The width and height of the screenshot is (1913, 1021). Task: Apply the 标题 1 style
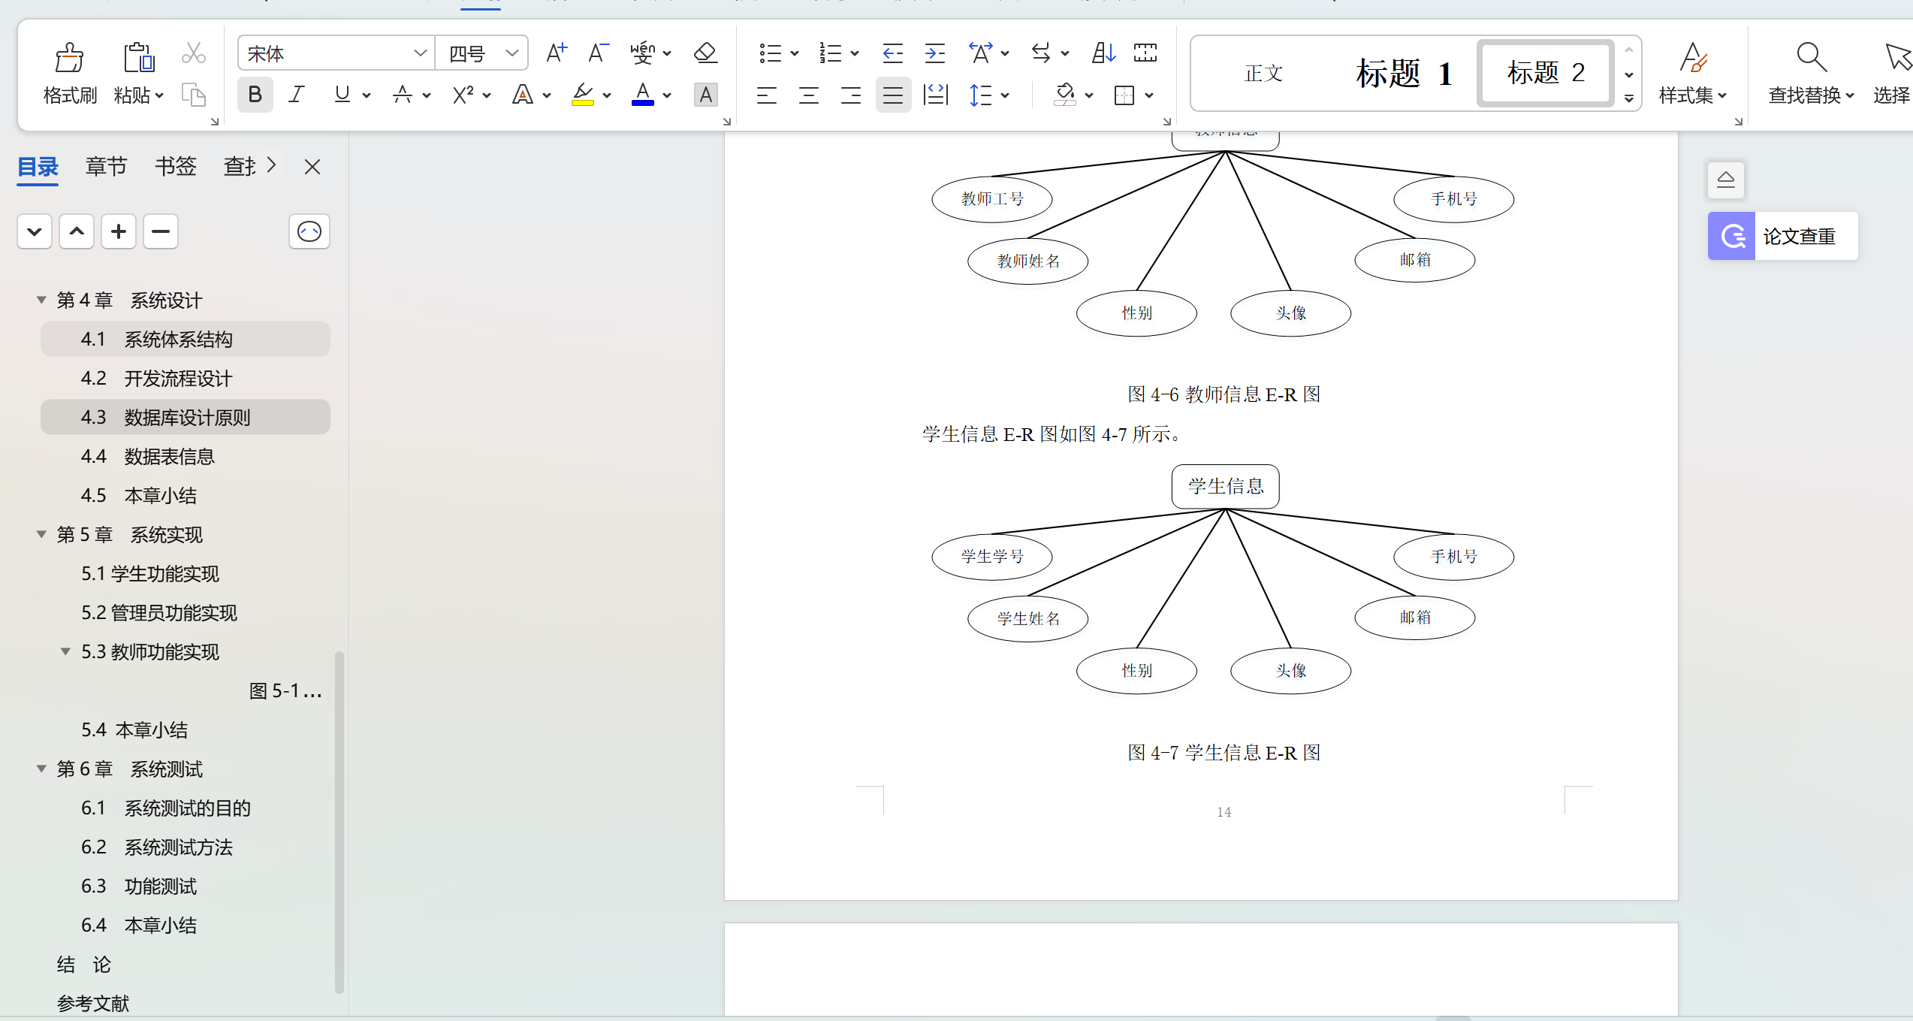pos(1403,74)
